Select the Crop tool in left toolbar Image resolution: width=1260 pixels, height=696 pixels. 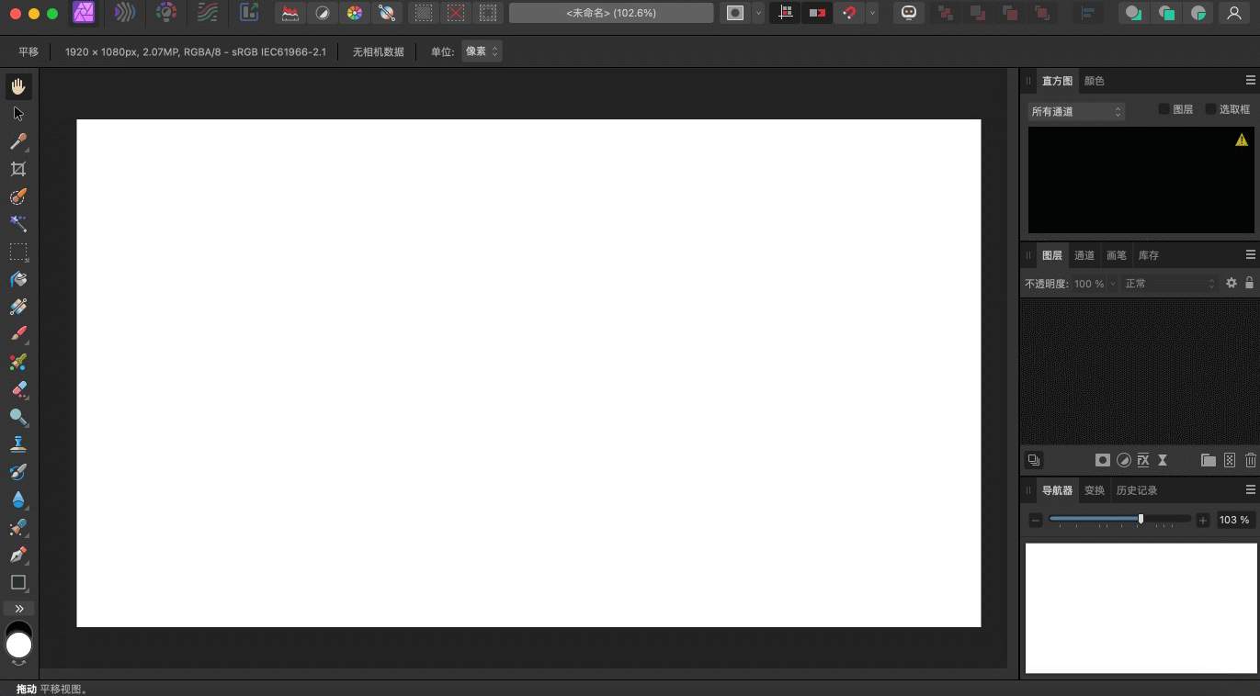(18, 169)
